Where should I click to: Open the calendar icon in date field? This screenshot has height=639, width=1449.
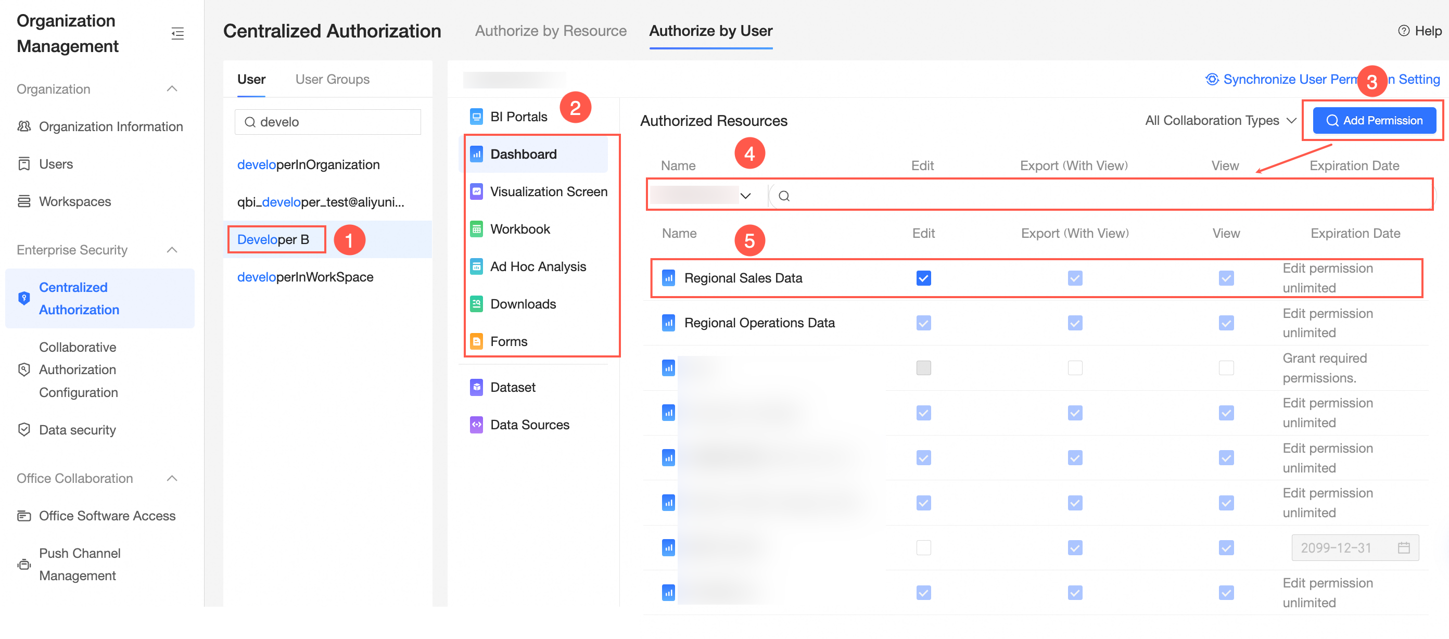1403,547
